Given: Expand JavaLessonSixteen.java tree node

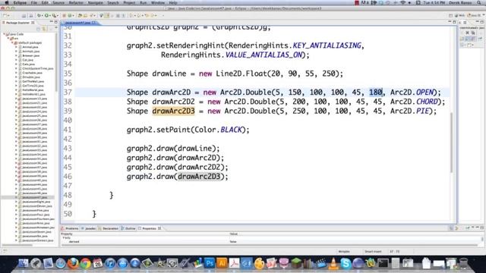Looking at the screenshot, I should pos(17,240).
